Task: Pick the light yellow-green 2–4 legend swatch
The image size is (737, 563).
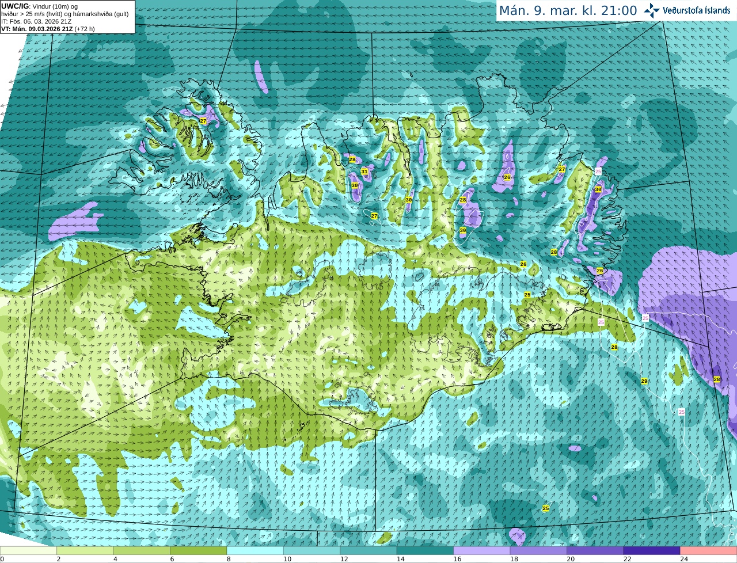Action: pyautogui.click(x=85, y=550)
